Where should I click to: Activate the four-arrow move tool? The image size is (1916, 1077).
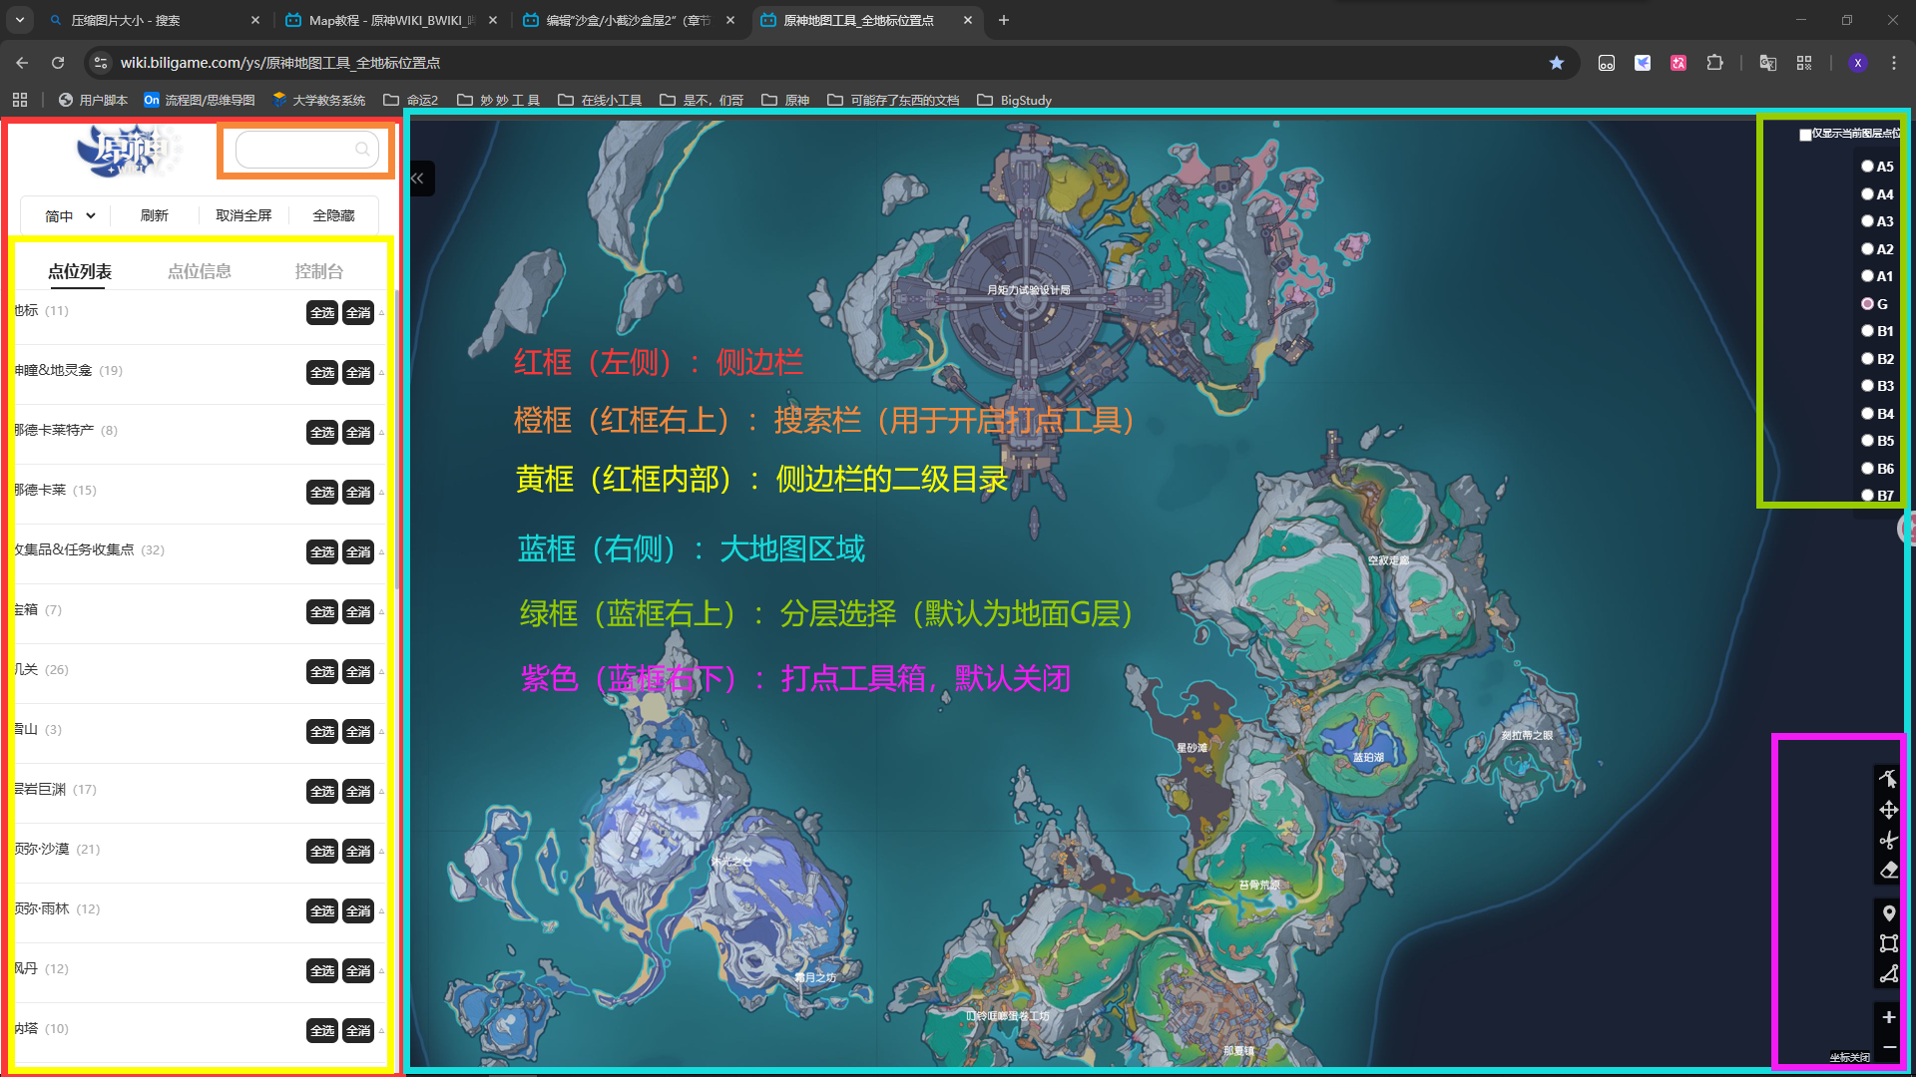pyautogui.click(x=1888, y=810)
